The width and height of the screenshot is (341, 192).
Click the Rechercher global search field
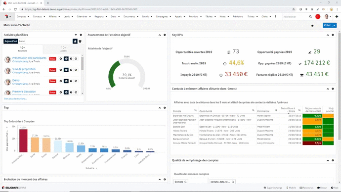coord(296,16)
